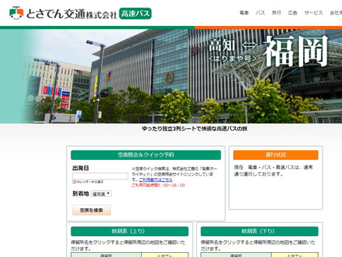Go to the 広告 navigation item

click(x=292, y=13)
